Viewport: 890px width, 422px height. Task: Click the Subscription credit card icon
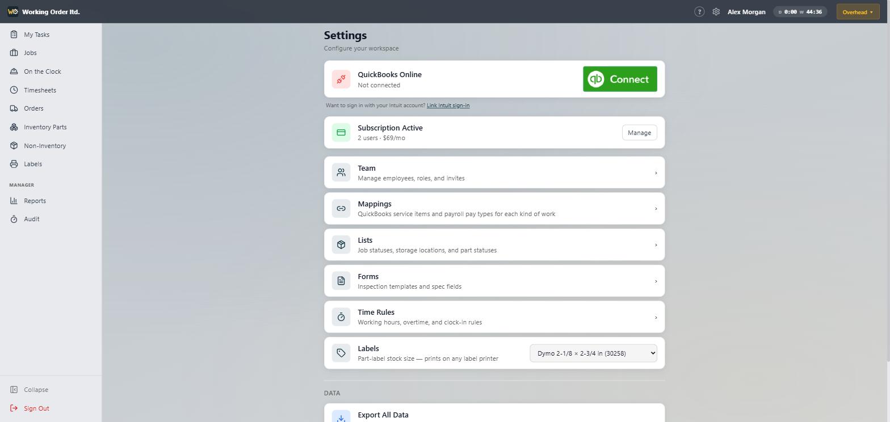point(341,133)
